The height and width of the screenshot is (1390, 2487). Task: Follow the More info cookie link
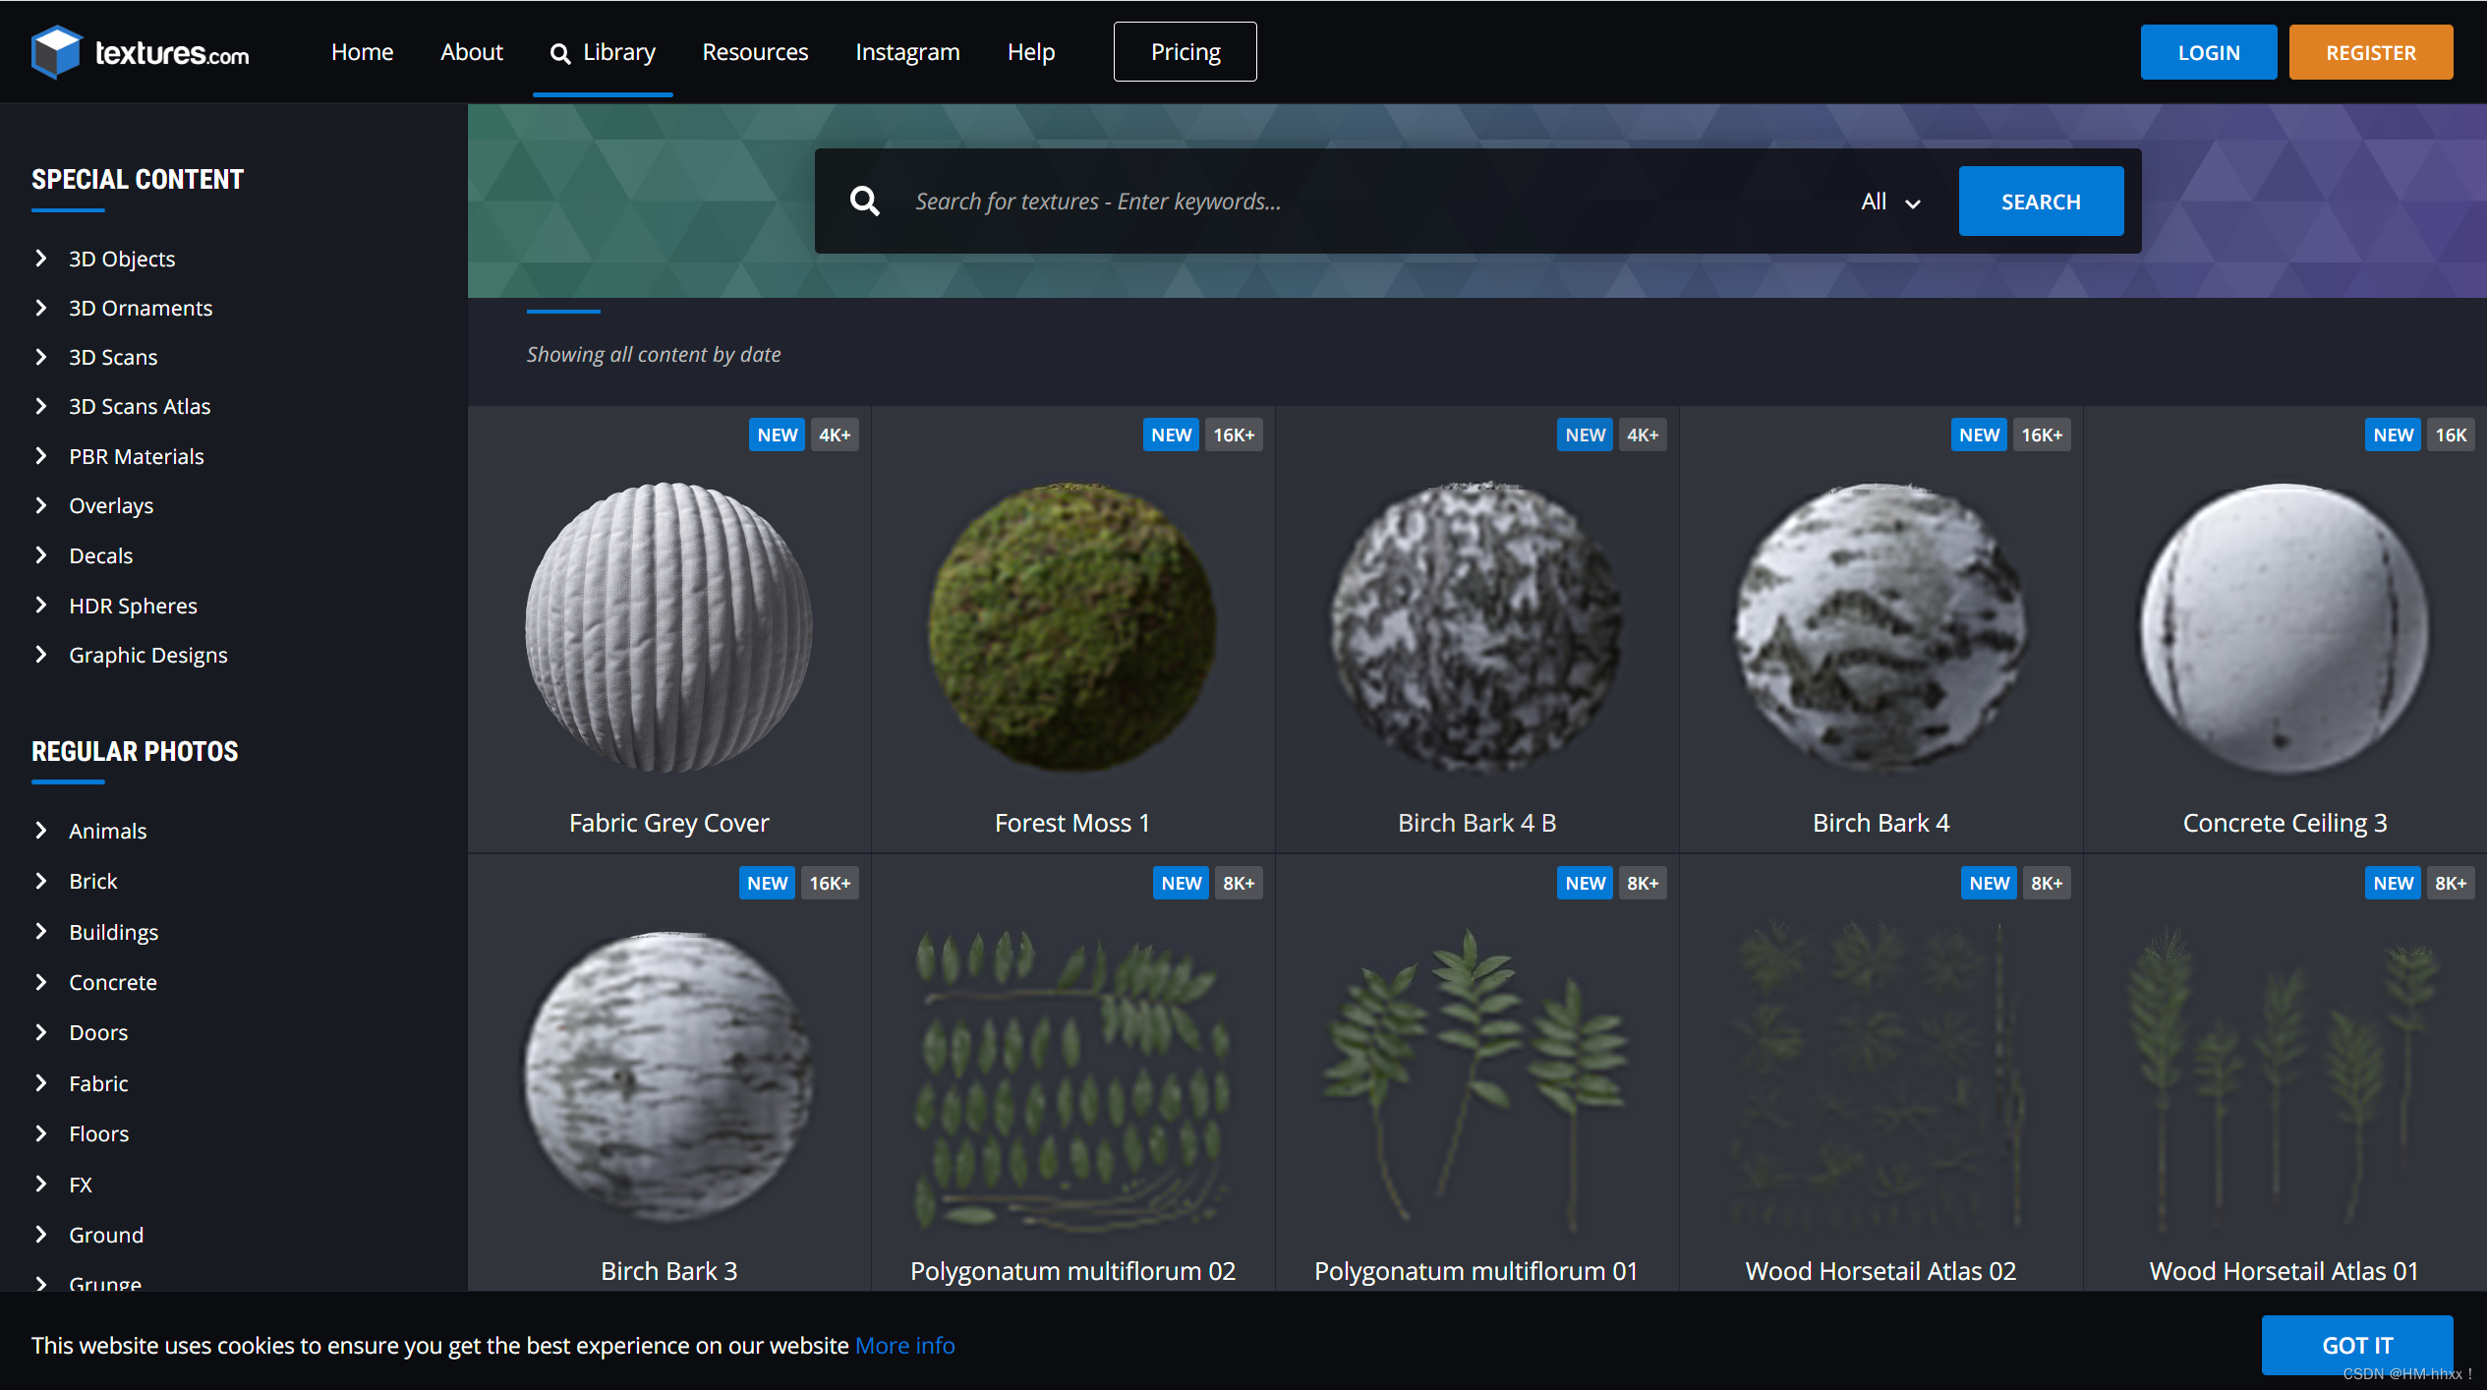[x=904, y=1345]
